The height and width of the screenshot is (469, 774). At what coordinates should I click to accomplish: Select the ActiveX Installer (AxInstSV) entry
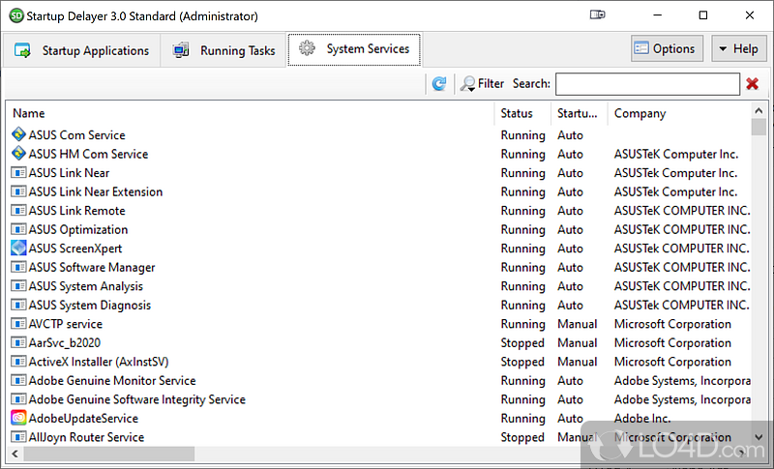pyautogui.click(x=98, y=362)
